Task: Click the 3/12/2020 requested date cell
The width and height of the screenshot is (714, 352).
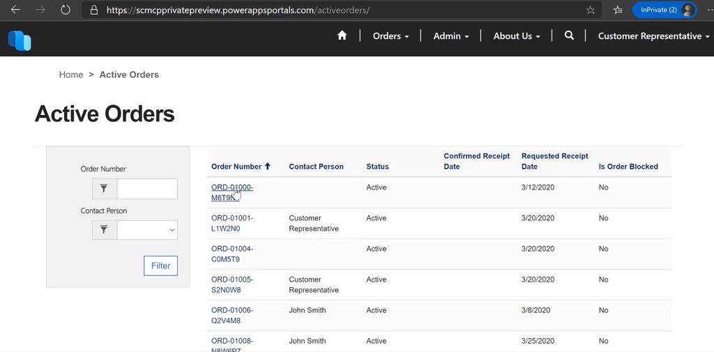Action: tap(538, 188)
